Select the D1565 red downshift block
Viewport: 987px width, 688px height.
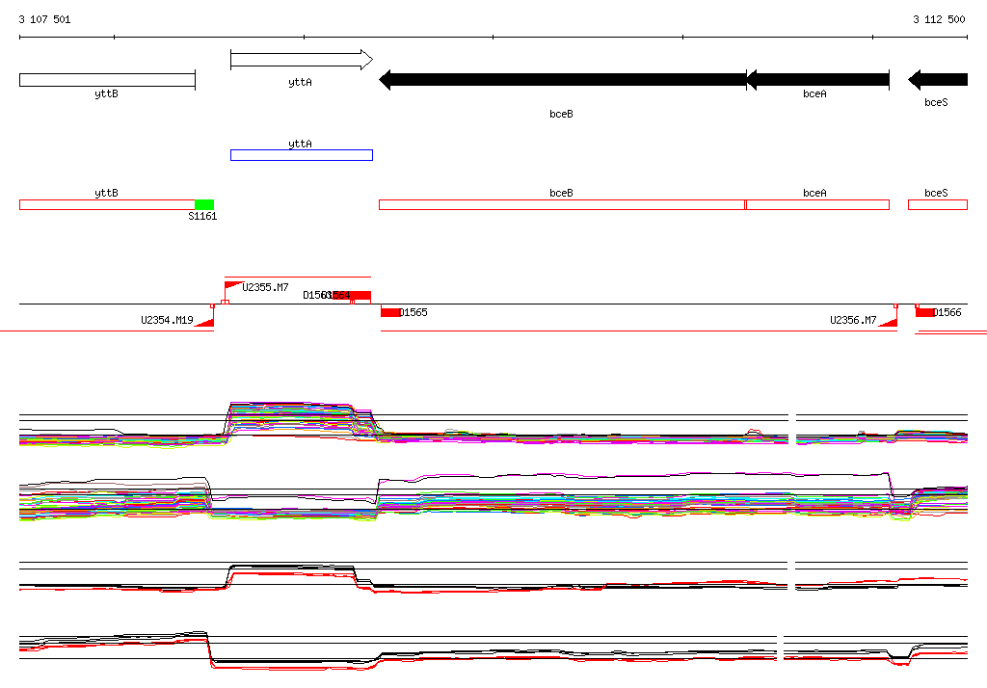(x=390, y=312)
